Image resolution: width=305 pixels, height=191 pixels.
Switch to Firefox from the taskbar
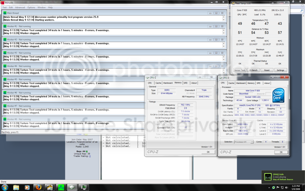tap(38, 187)
